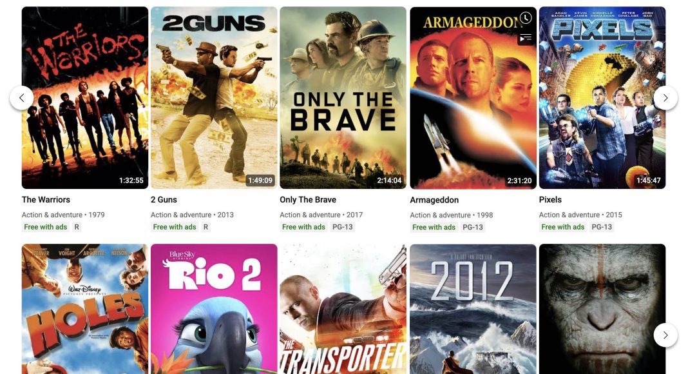Open the 2 Guns poster thumbnail
This screenshot has width=688, height=374.
[x=214, y=98]
